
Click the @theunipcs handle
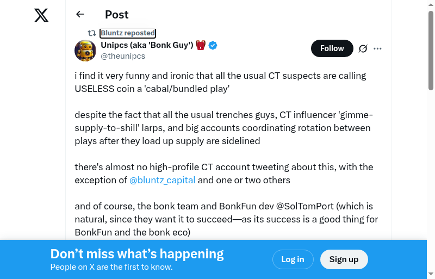point(123,56)
